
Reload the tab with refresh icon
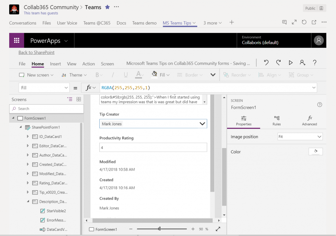pyautogui.click(x=304, y=22)
